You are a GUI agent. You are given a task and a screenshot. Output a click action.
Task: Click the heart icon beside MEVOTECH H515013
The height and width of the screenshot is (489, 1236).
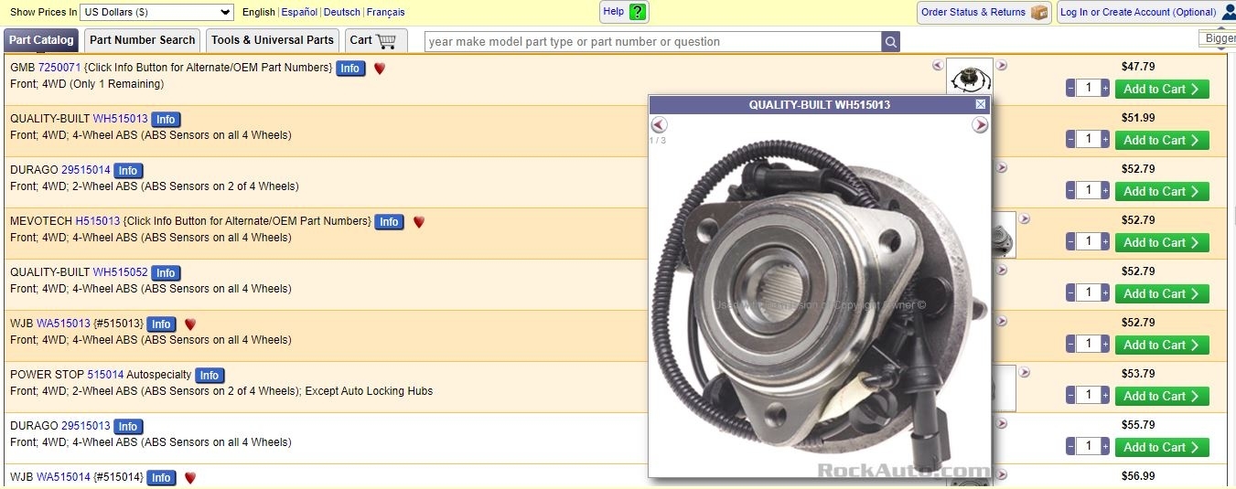(x=418, y=222)
